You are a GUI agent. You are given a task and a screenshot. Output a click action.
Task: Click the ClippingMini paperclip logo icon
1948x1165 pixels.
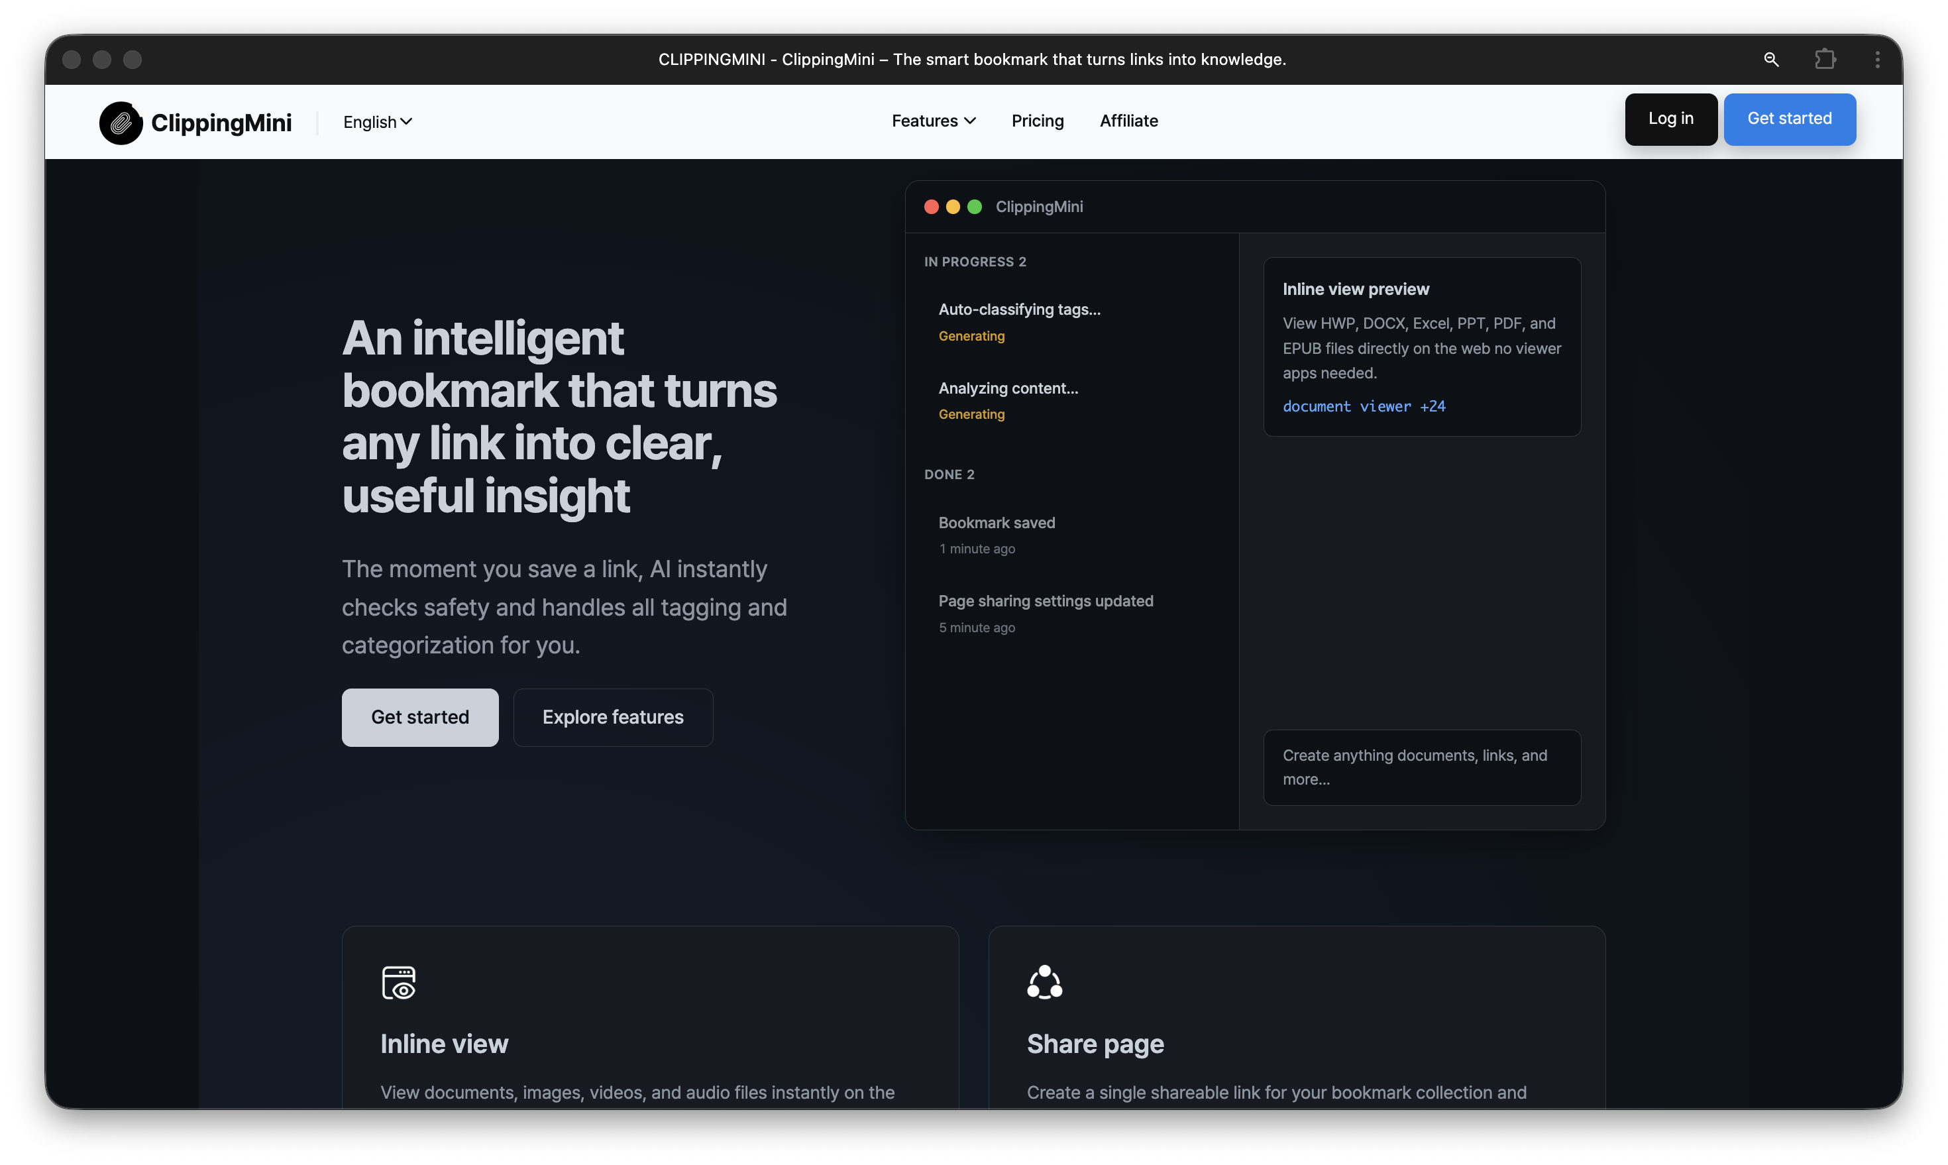tap(121, 123)
